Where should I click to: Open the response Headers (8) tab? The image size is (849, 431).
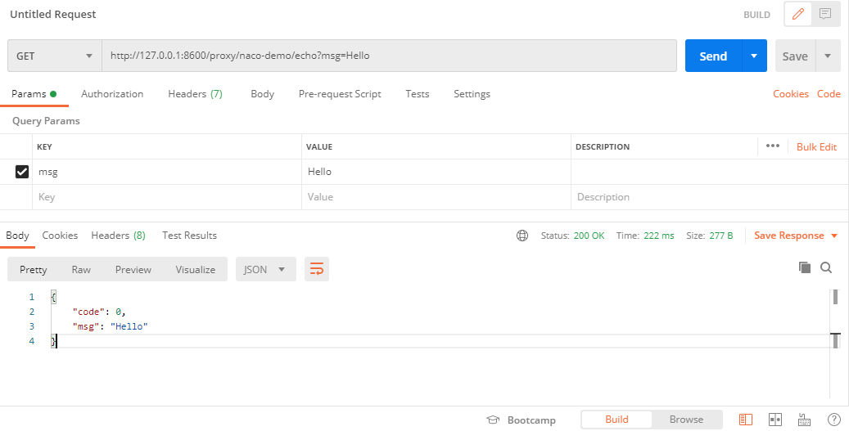[x=118, y=236]
